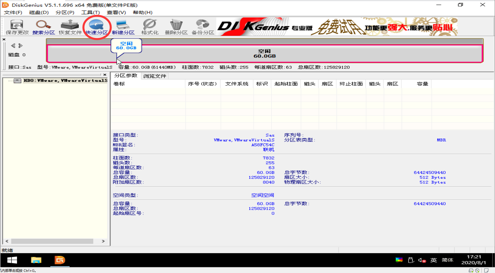Click the 简体 input mode indicator
Viewport: 495px width, 273px height.
point(448,260)
